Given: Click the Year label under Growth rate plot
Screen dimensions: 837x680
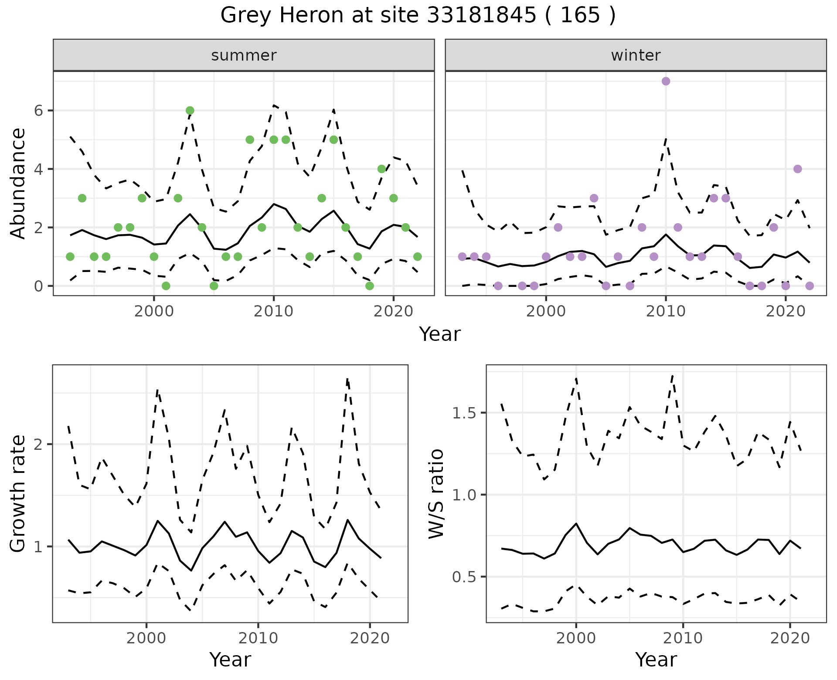Looking at the screenshot, I should 230,660.
